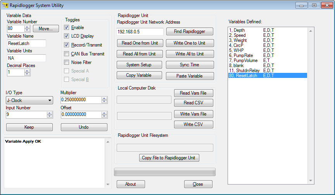Click Read Vars File button

pos(193,93)
